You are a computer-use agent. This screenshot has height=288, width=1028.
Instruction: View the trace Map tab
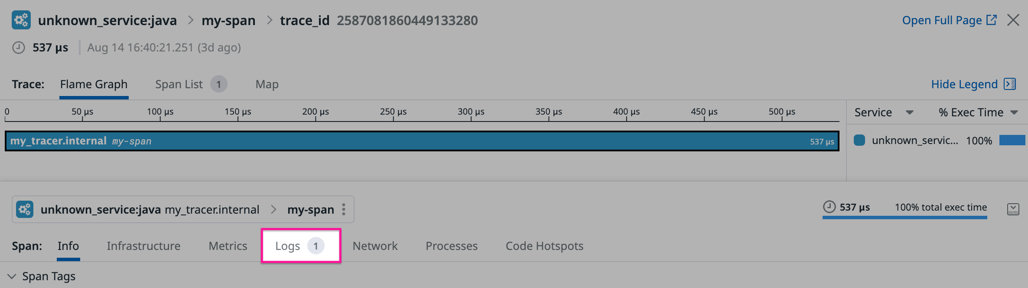(267, 84)
